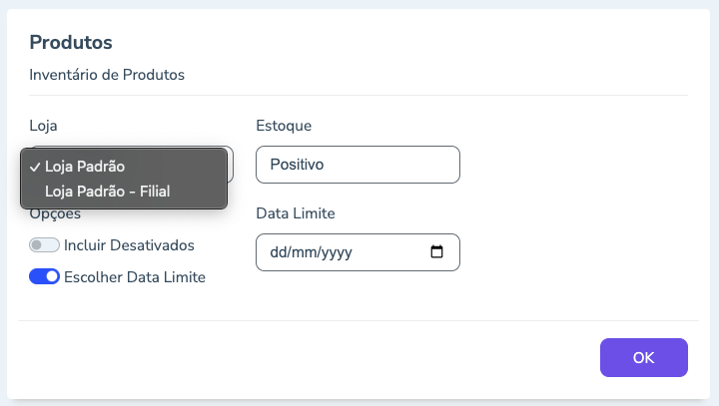
Task: Open the calendar picker icon
Action: 436,252
